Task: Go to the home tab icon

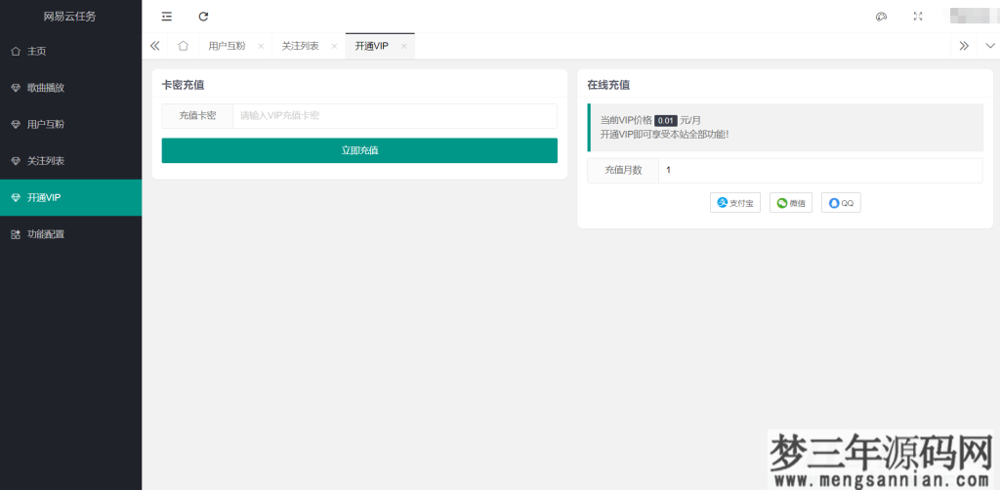Action: (183, 46)
